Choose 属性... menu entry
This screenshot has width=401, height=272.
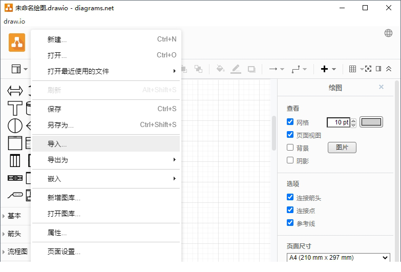(x=106, y=233)
